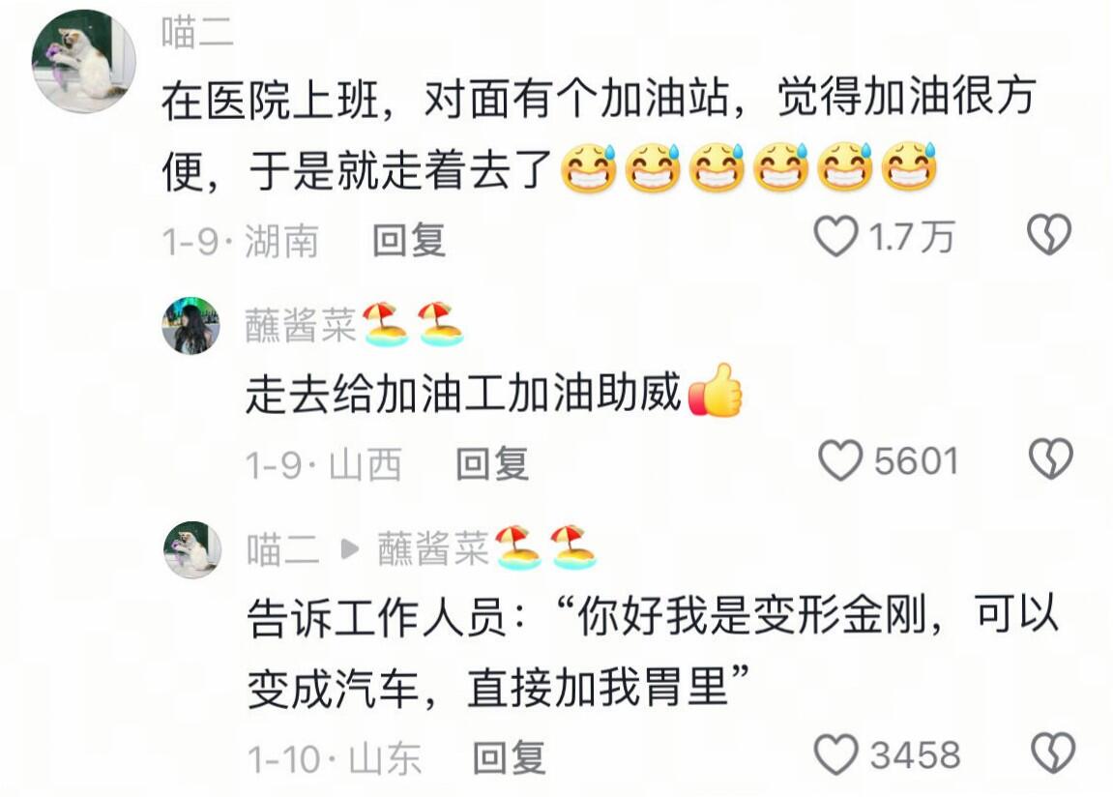Tap the comment text about 加油站
The width and height of the screenshot is (1113, 797).
click(x=599, y=133)
